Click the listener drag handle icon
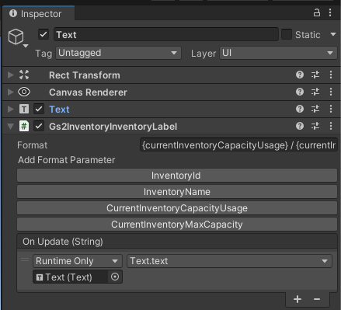The width and height of the screenshot is (341, 310). [25, 259]
